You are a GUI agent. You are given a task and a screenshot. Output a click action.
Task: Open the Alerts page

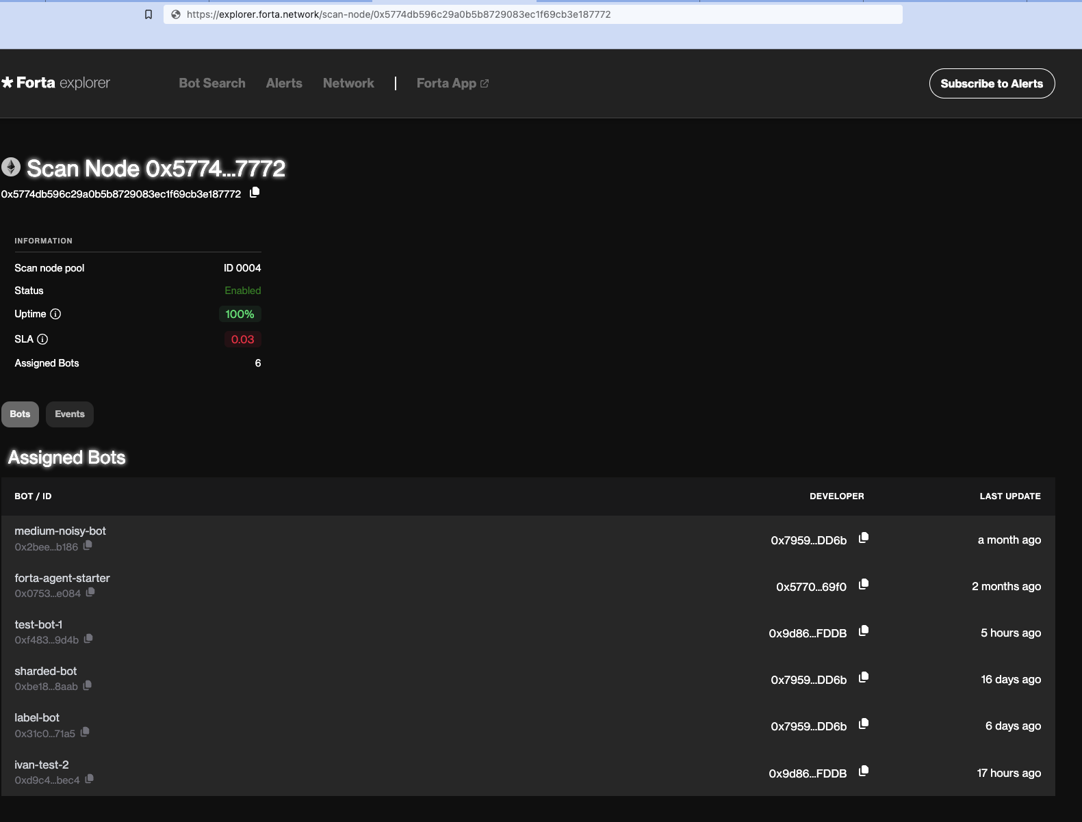[x=284, y=83]
